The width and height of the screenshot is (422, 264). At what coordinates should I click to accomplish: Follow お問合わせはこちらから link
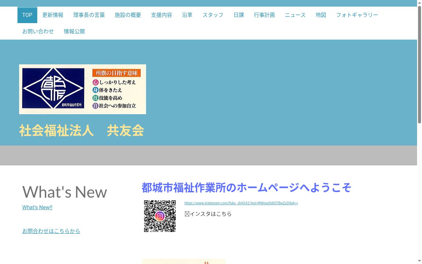tap(51, 231)
